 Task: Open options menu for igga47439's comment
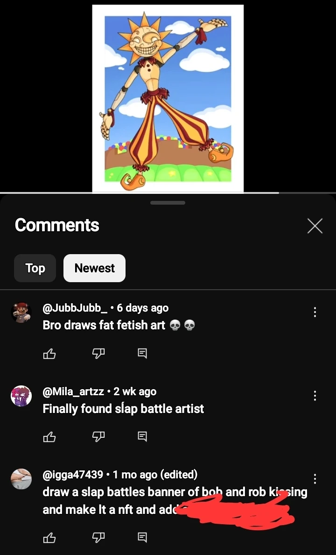(315, 478)
